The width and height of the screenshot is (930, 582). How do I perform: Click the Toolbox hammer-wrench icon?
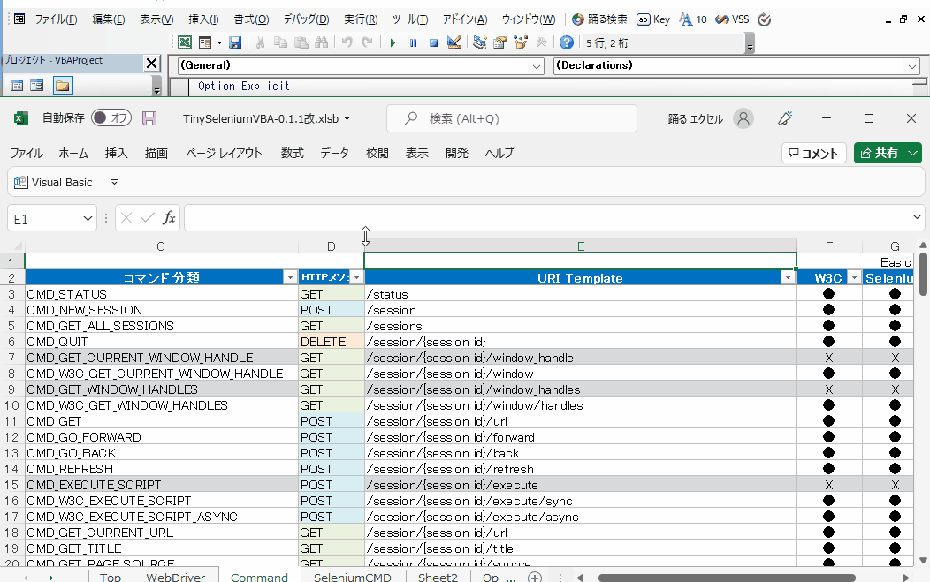pos(541,42)
